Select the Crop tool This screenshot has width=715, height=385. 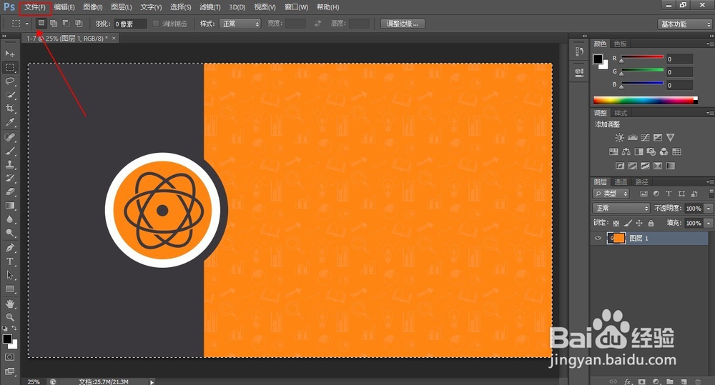click(9, 109)
